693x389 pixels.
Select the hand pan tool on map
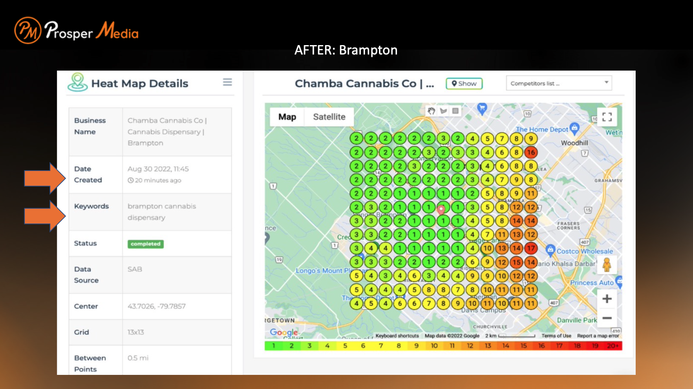click(432, 111)
